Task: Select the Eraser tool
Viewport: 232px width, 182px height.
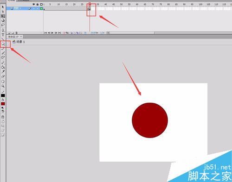Action: click(3, 76)
